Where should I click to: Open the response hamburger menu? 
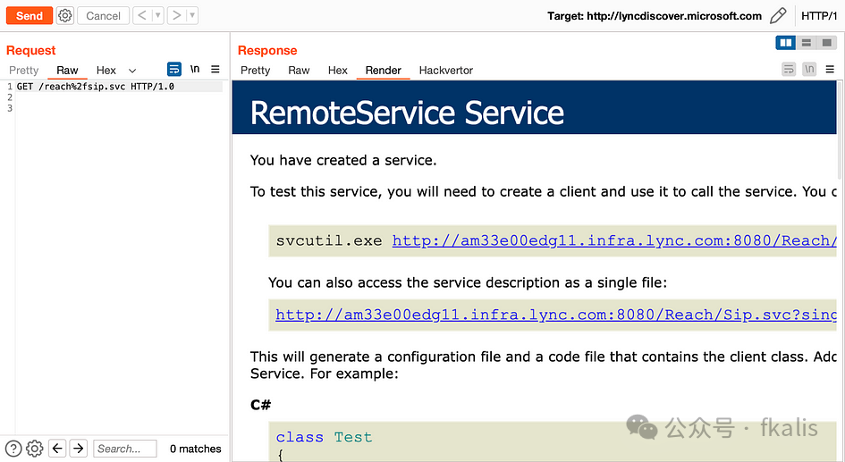click(830, 69)
